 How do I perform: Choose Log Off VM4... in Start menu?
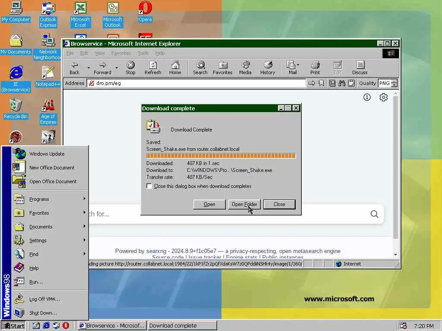pos(50,299)
